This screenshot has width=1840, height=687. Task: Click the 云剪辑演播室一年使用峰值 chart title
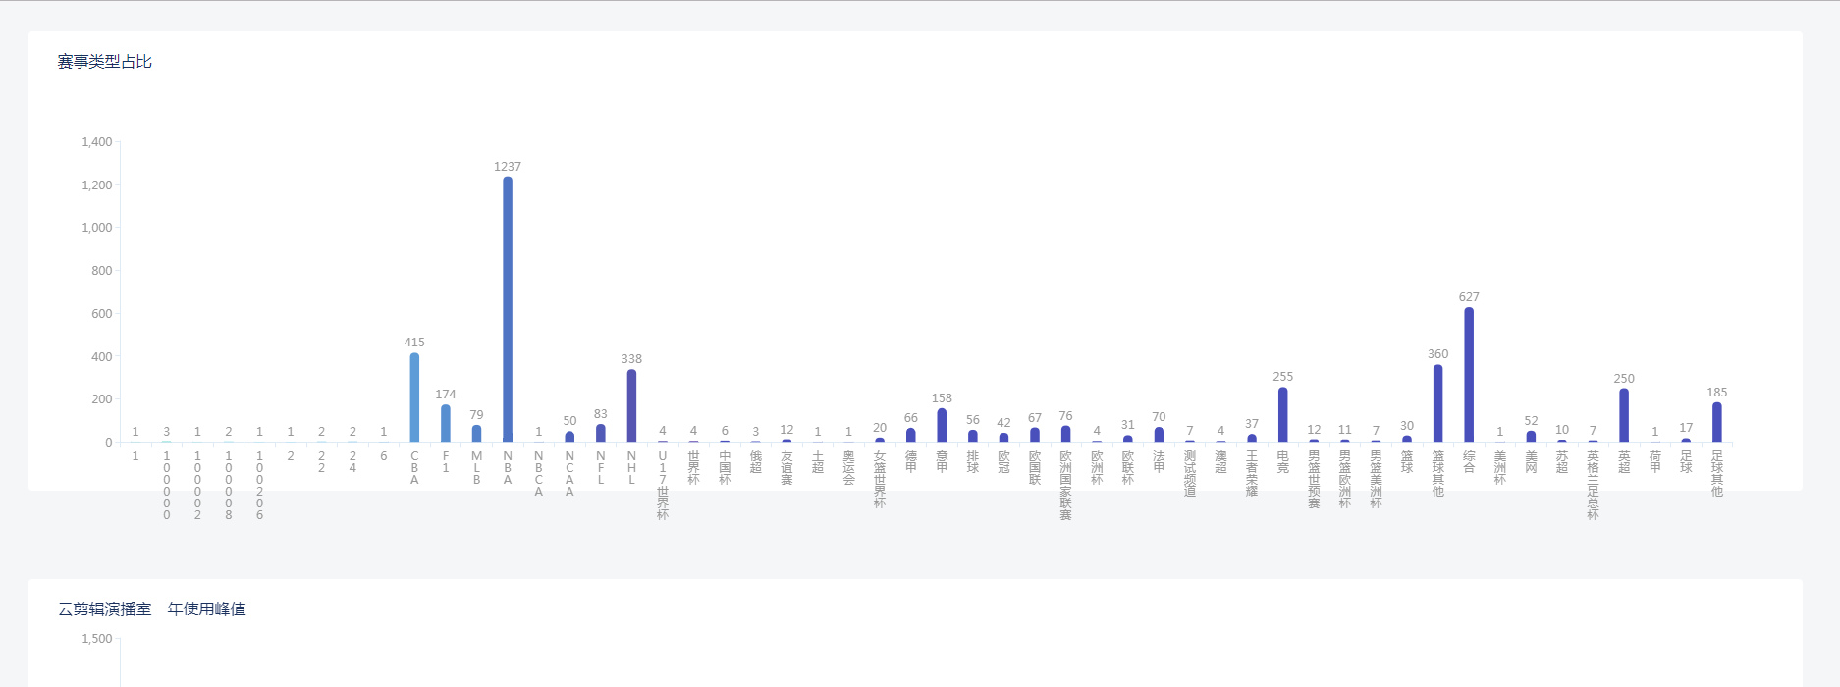pyautogui.click(x=152, y=609)
